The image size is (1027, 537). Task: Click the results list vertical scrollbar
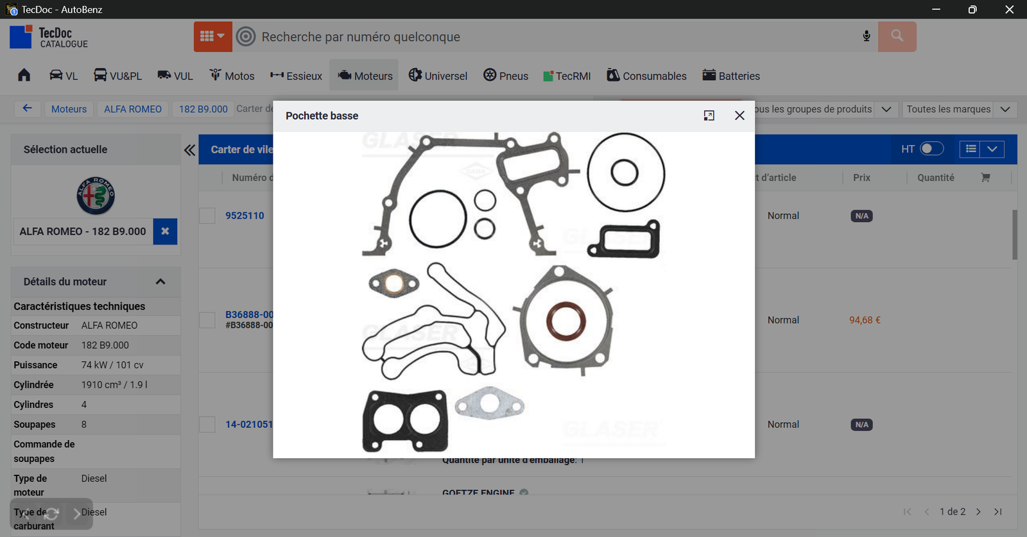point(1015,235)
